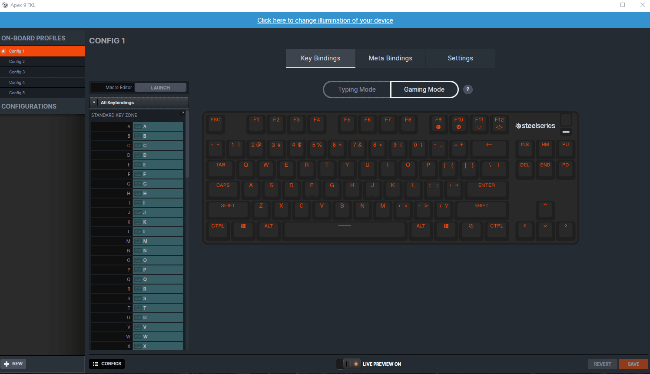The height and width of the screenshot is (374, 650).
Task: Open the X key binding field
Action: 158,346
